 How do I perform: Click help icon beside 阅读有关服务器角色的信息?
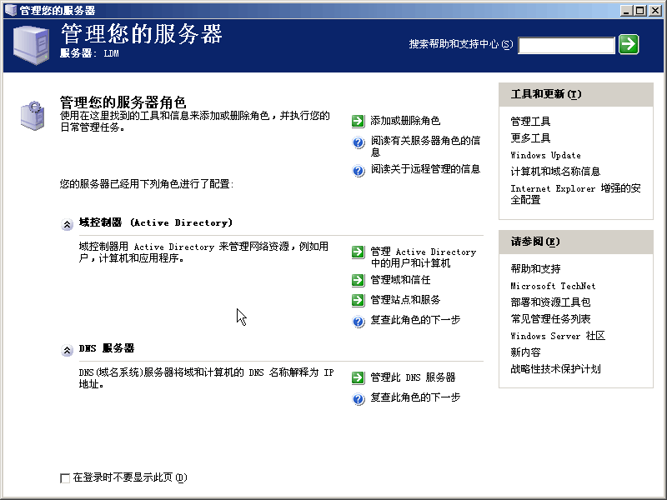[x=359, y=142]
